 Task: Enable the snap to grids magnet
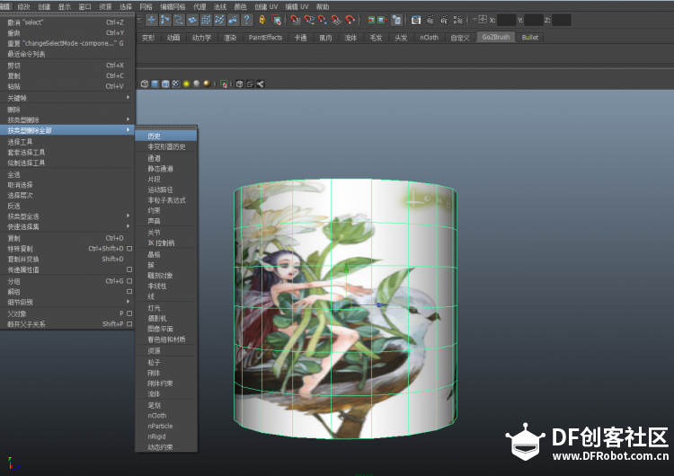295,20
